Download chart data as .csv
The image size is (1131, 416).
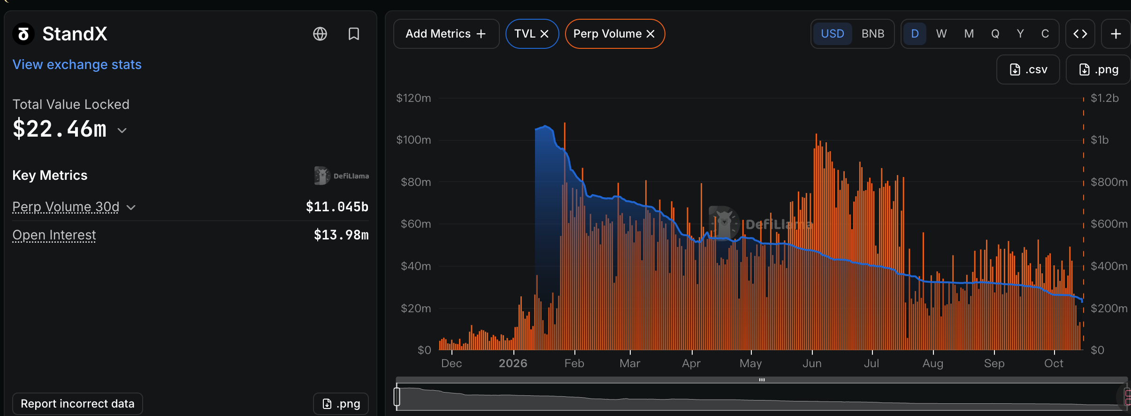click(x=1028, y=69)
